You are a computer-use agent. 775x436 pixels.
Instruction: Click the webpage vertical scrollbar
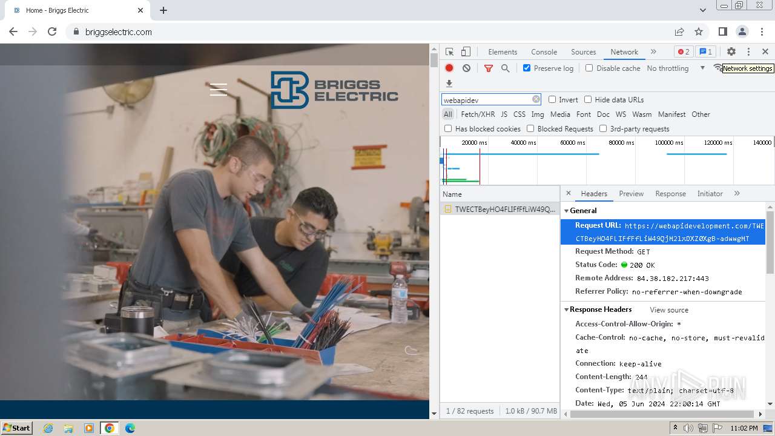click(434, 60)
